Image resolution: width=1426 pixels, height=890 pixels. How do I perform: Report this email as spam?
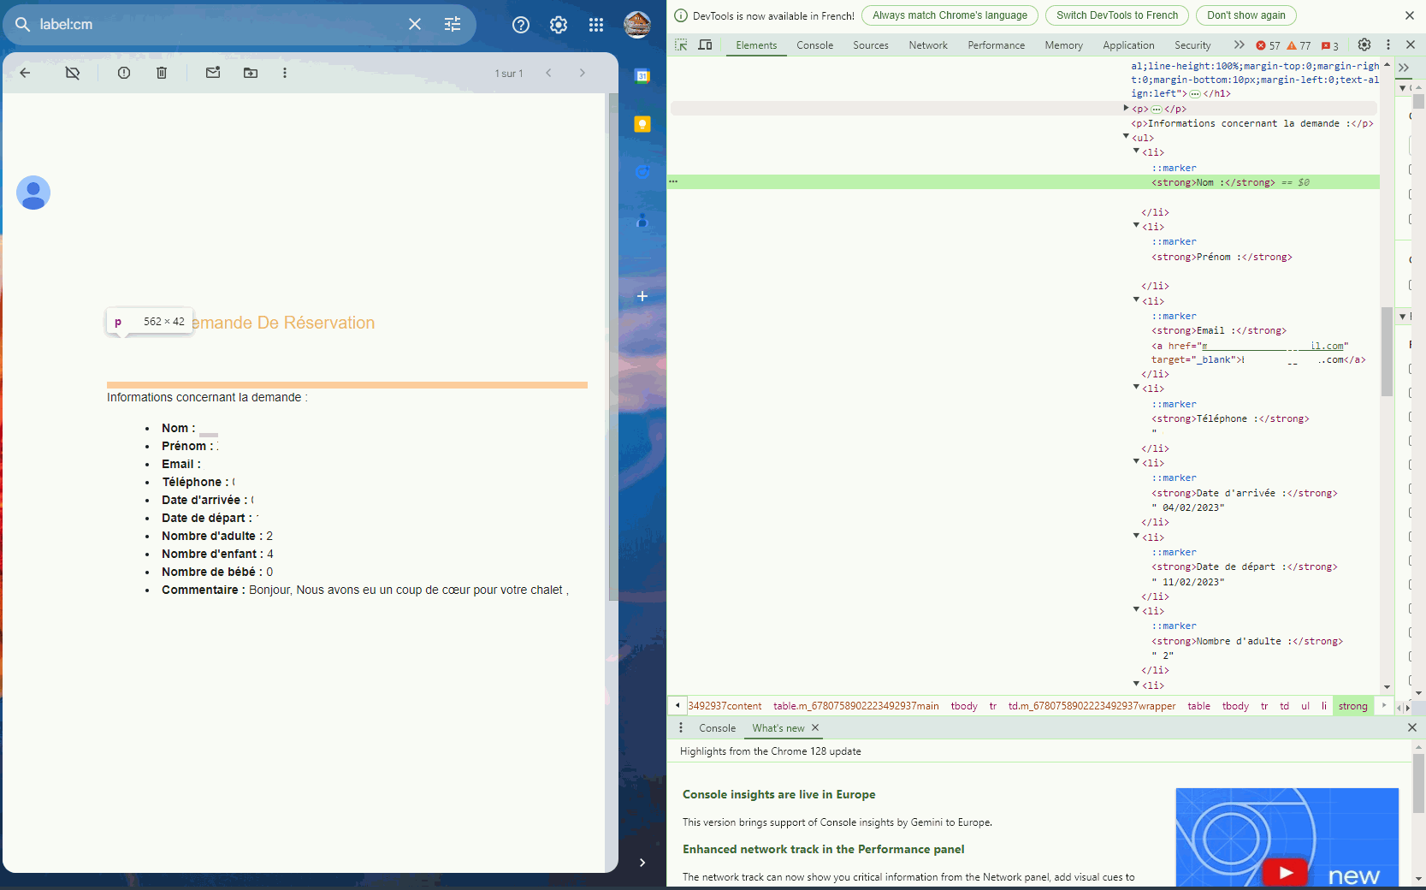124,73
